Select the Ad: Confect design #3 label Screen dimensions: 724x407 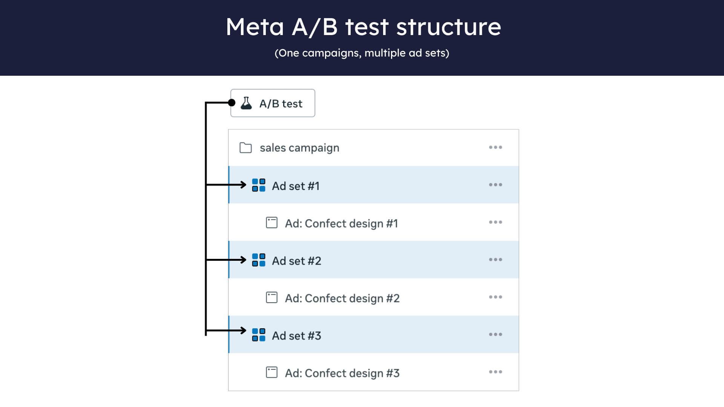(x=342, y=373)
